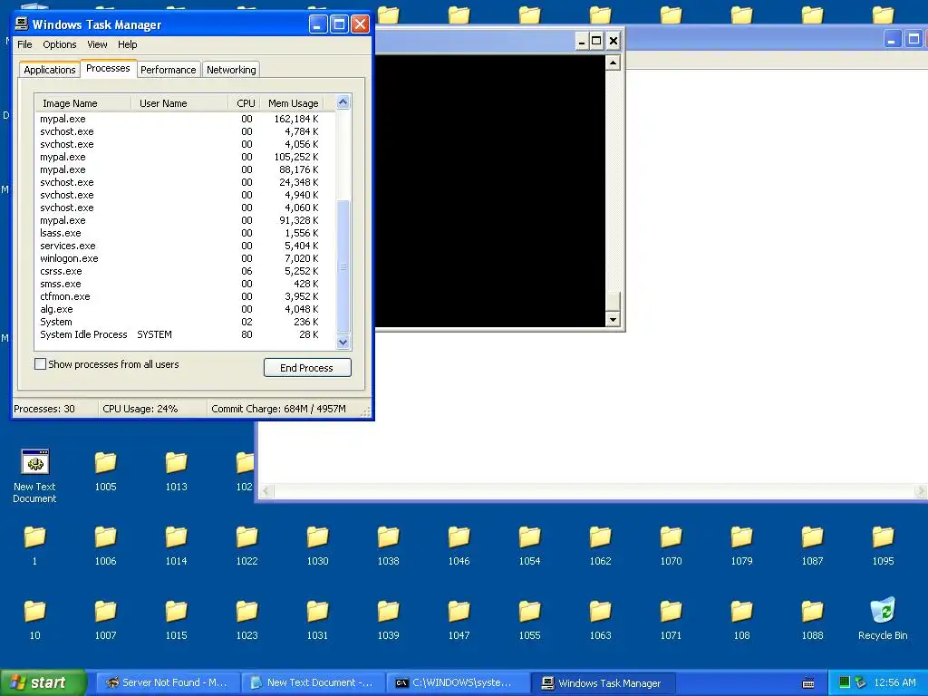
Task: Sort processes by CPU column
Action: 245,103
